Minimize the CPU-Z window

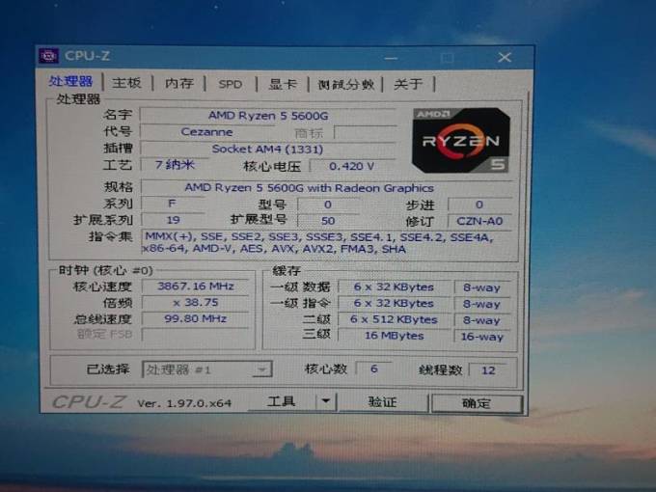pos(391,58)
